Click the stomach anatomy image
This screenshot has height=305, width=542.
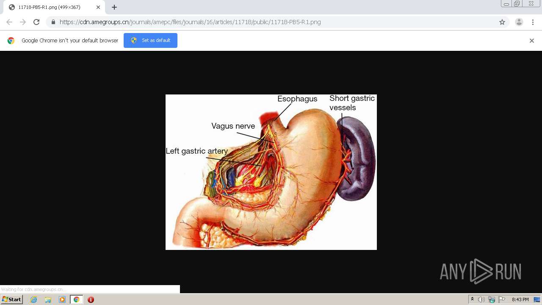coord(271,172)
